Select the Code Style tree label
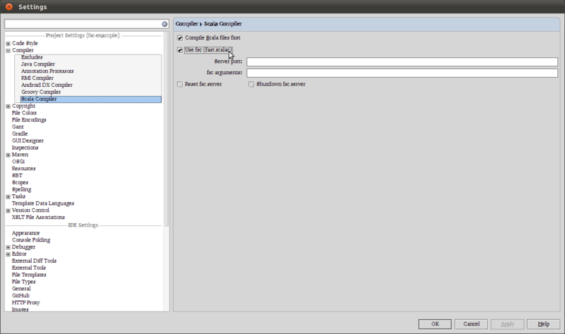565x334 pixels. tap(25, 43)
